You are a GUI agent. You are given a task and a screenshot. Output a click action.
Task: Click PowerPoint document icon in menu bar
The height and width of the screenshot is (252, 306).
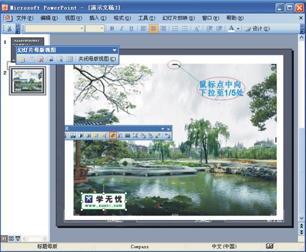pyautogui.click(x=9, y=18)
